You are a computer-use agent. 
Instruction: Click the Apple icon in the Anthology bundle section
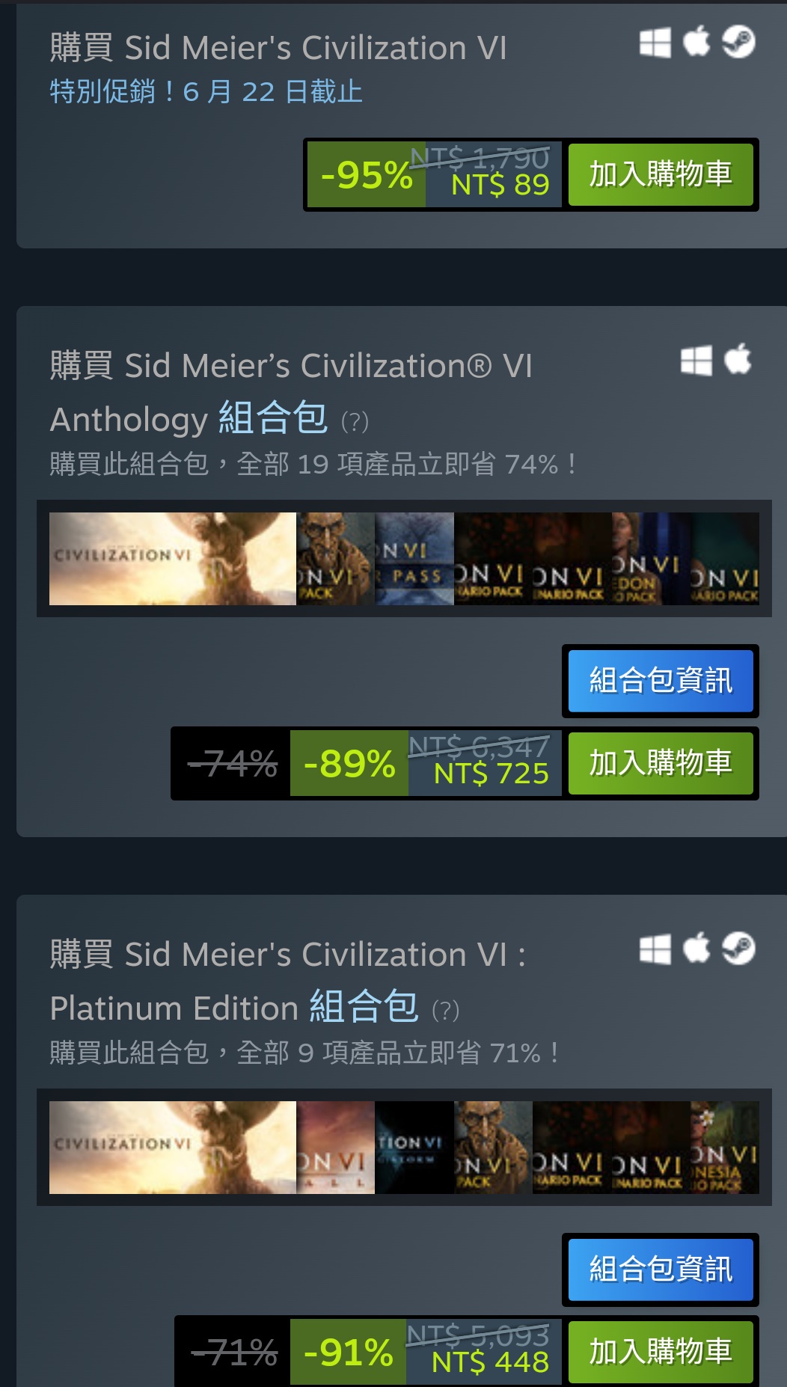point(738,360)
